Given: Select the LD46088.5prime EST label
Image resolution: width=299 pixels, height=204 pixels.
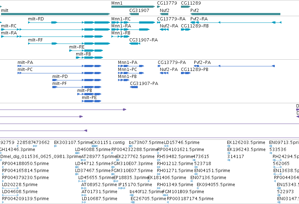Looking at the screenshot, I should (x=93, y=150).
